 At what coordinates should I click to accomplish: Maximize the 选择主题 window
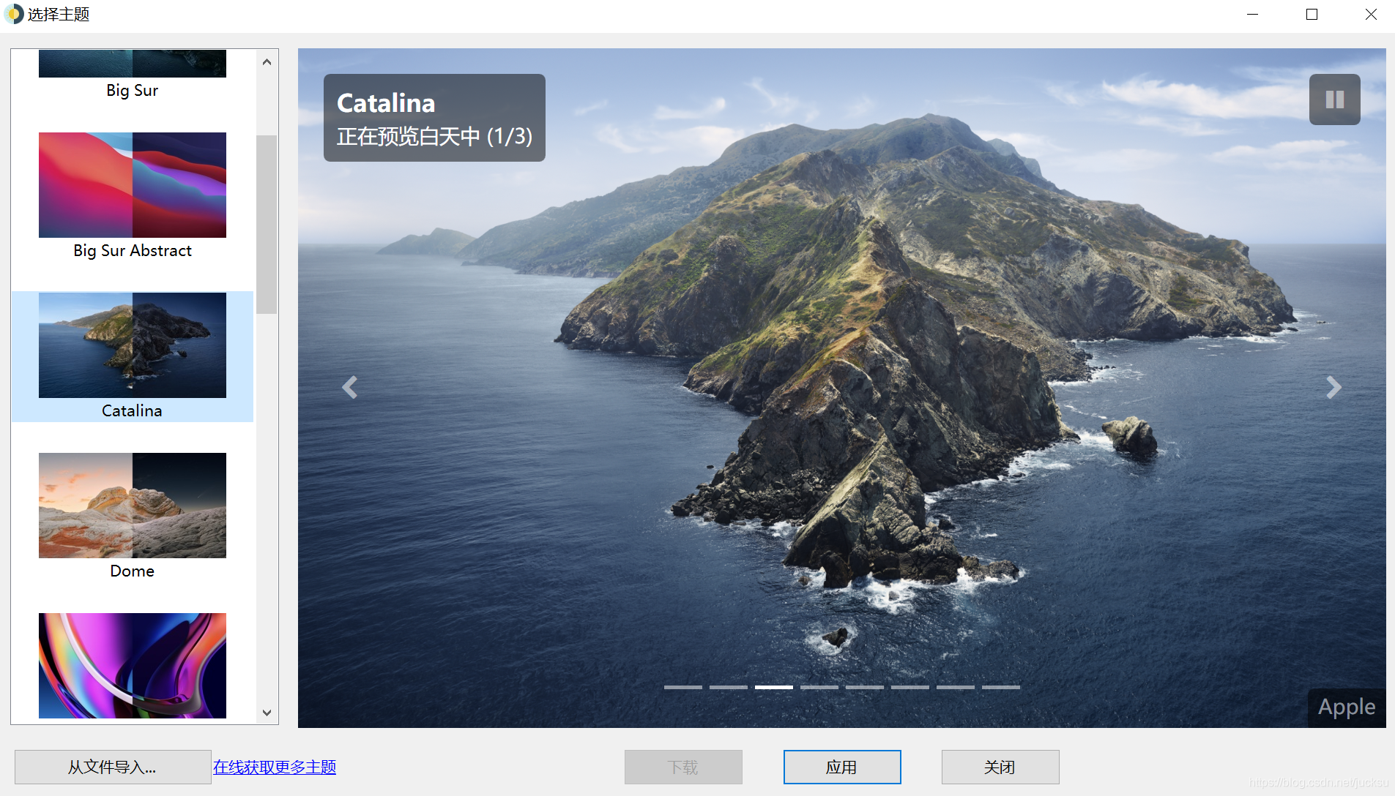(1312, 15)
